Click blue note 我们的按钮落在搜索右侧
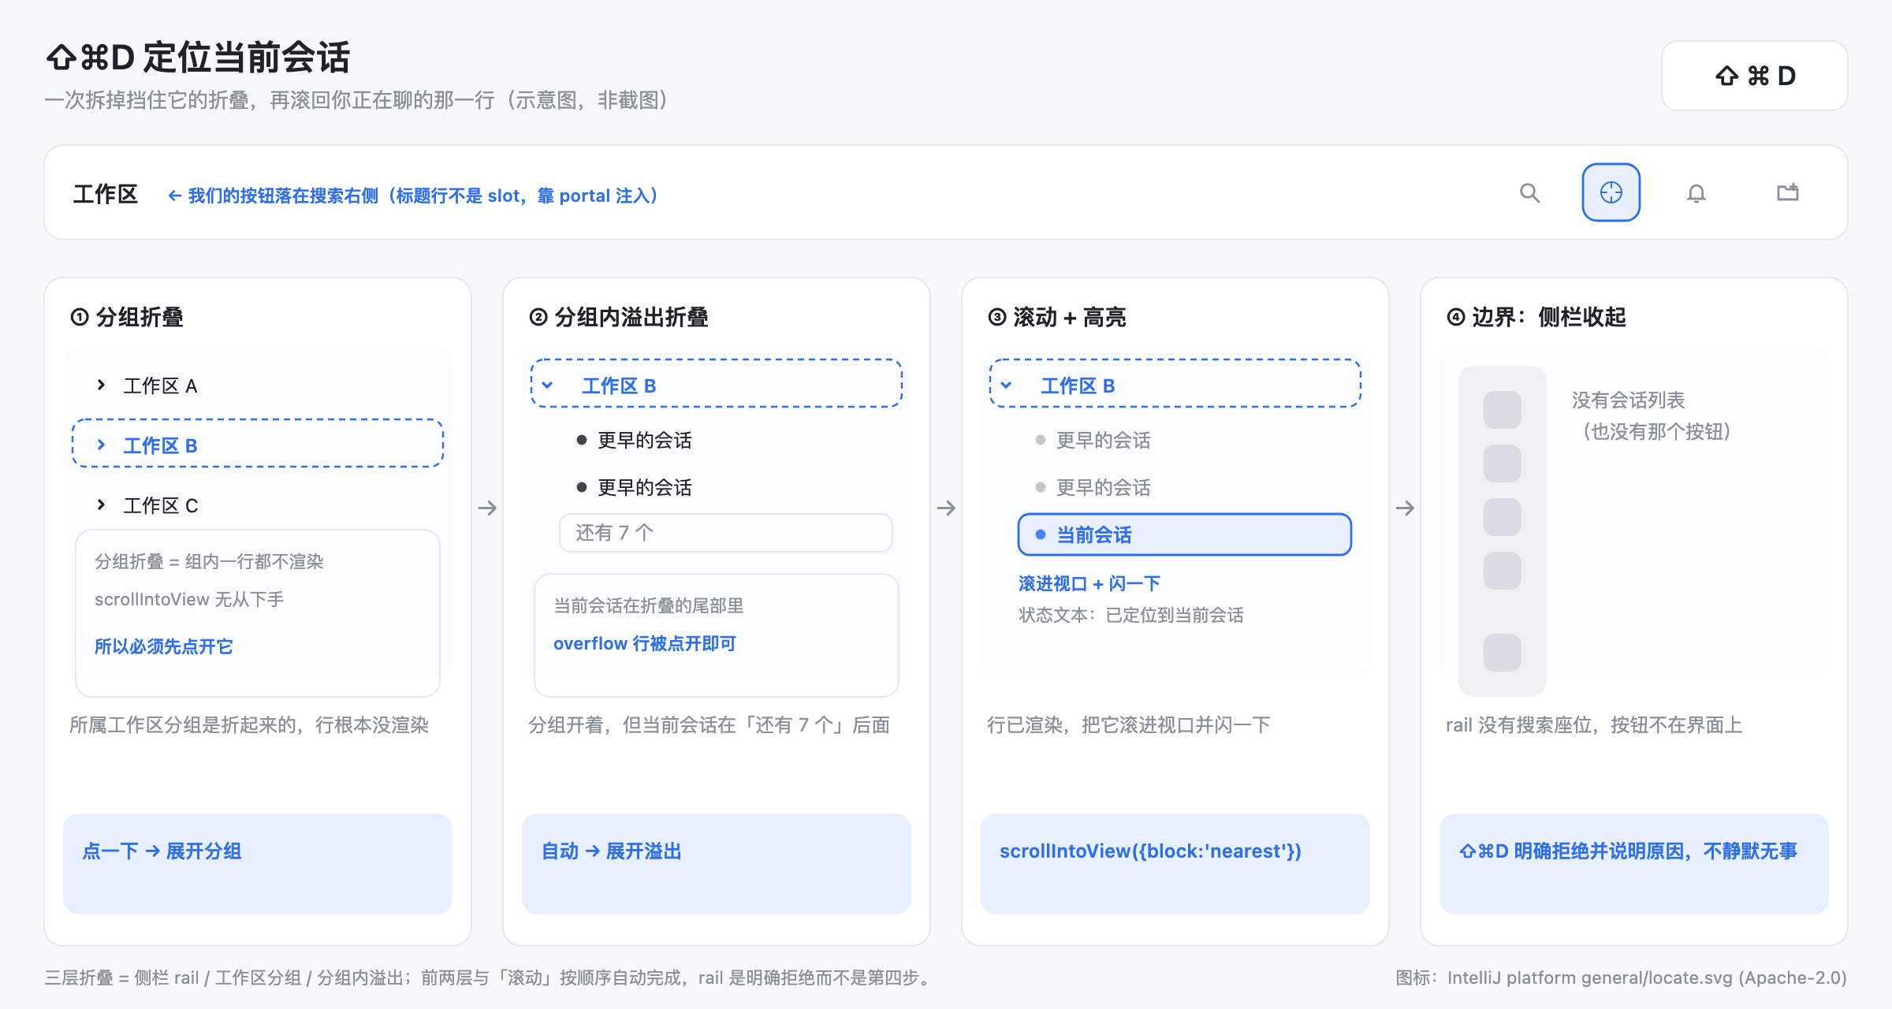 414,195
